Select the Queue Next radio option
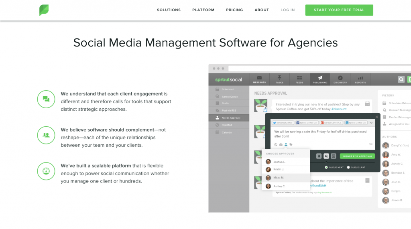Screen dimensions: 411x229 (326, 167)
